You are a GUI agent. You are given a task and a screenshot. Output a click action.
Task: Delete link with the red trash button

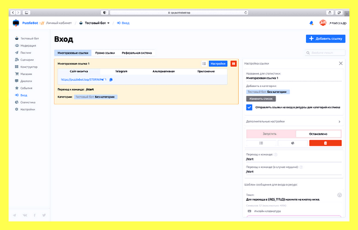[x=325, y=143]
